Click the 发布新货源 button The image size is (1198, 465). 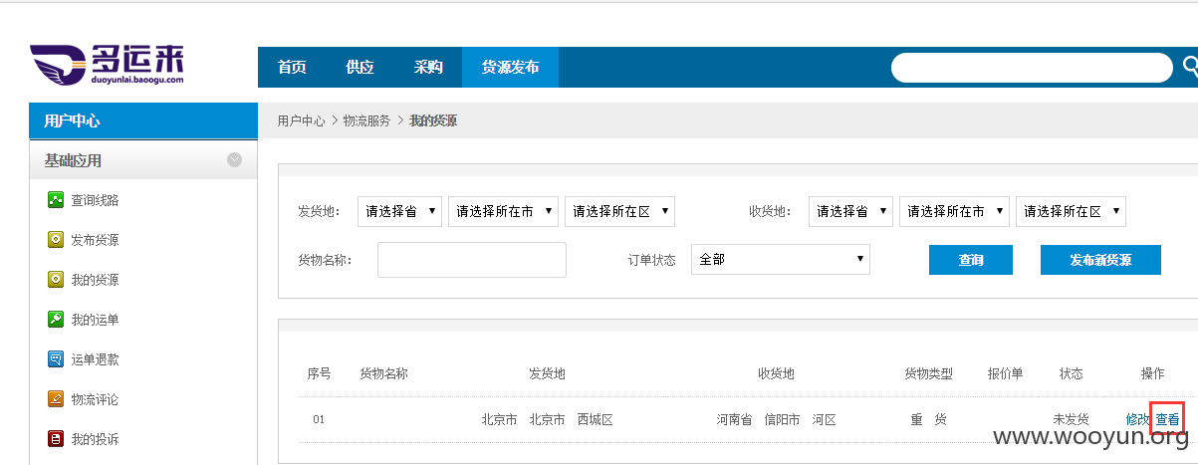click(x=1100, y=260)
